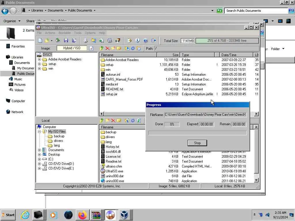Click the Path input field

(x=206, y=48)
